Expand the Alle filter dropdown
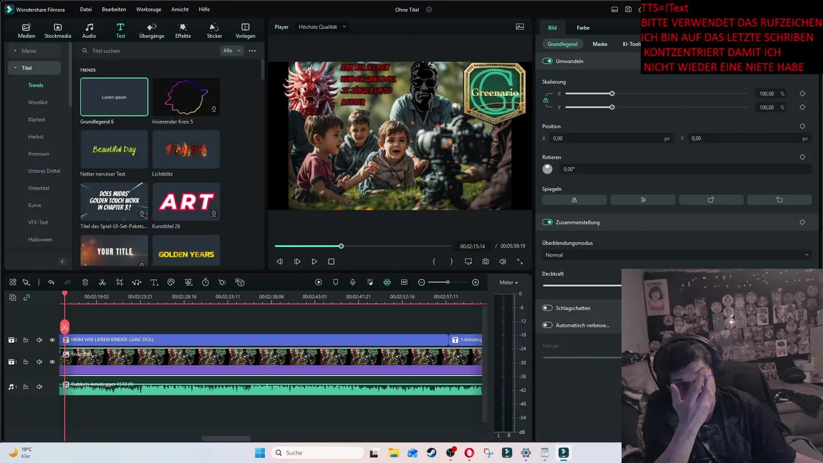The width and height of the screenshot is (823, 463). point(231,51)
